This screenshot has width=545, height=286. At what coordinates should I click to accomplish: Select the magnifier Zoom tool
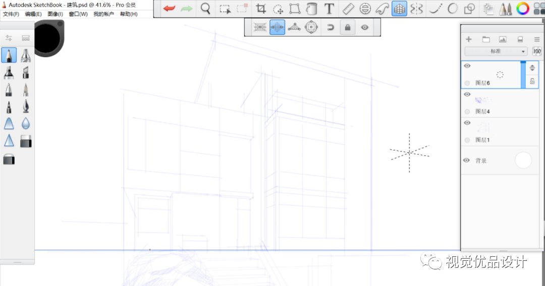205,9
